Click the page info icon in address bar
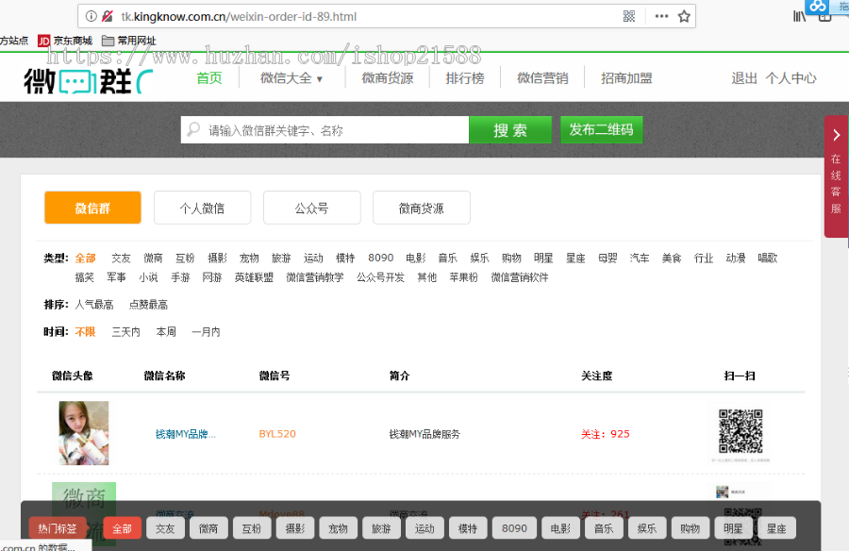The image size is (849, 551). [90, 16]
